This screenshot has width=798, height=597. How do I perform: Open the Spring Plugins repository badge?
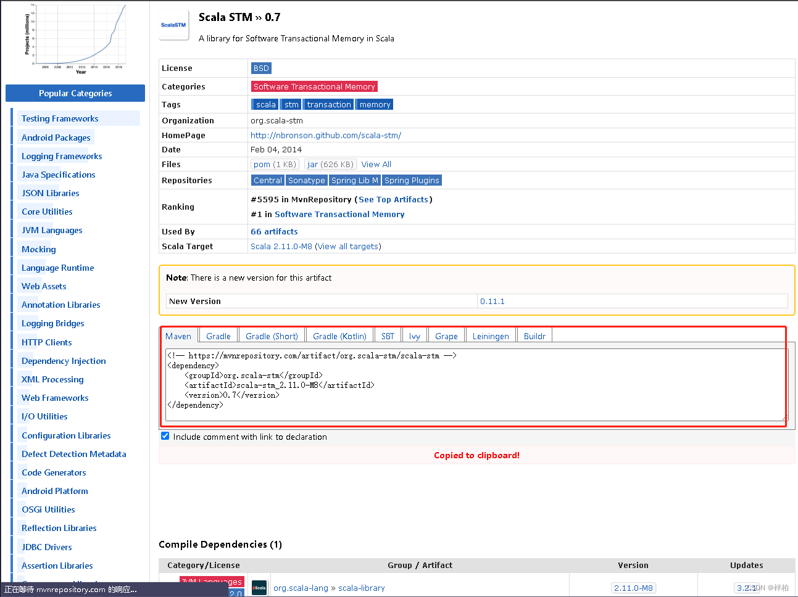coord(412,181)
